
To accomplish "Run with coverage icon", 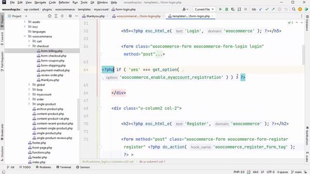I will pos(233,9).
